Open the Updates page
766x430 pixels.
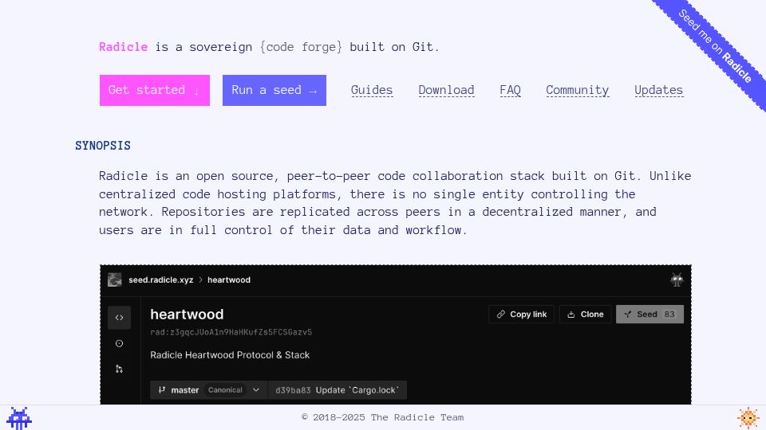tap(658, 90)
